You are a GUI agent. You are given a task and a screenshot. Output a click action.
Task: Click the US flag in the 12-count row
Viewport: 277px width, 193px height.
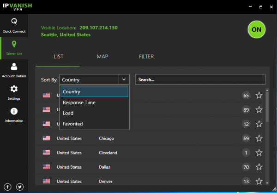click(x=46, y=124)
